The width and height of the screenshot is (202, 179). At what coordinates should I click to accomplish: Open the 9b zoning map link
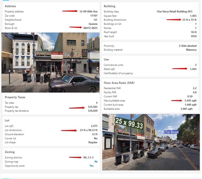point(96,162)
